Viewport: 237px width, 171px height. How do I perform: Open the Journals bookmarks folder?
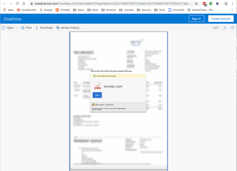tap(126, 10)
